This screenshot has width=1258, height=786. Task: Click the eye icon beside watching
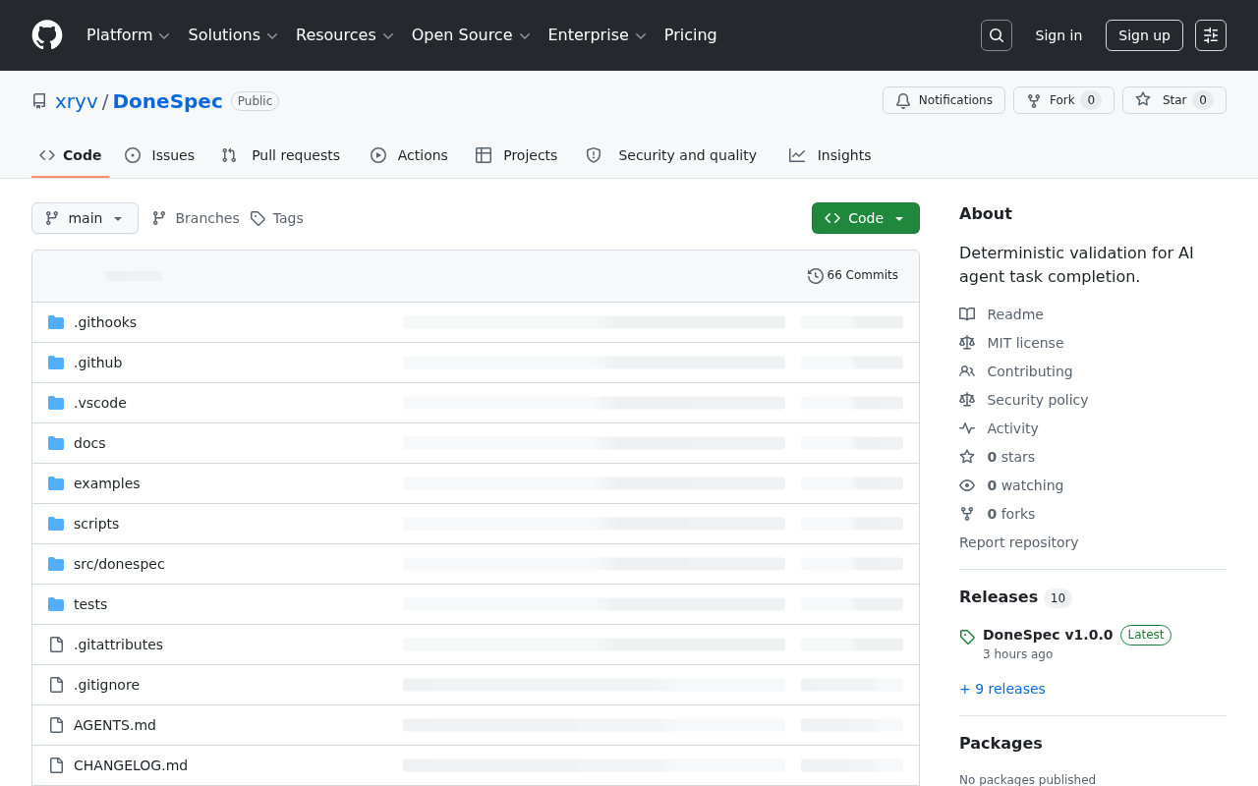967,485
